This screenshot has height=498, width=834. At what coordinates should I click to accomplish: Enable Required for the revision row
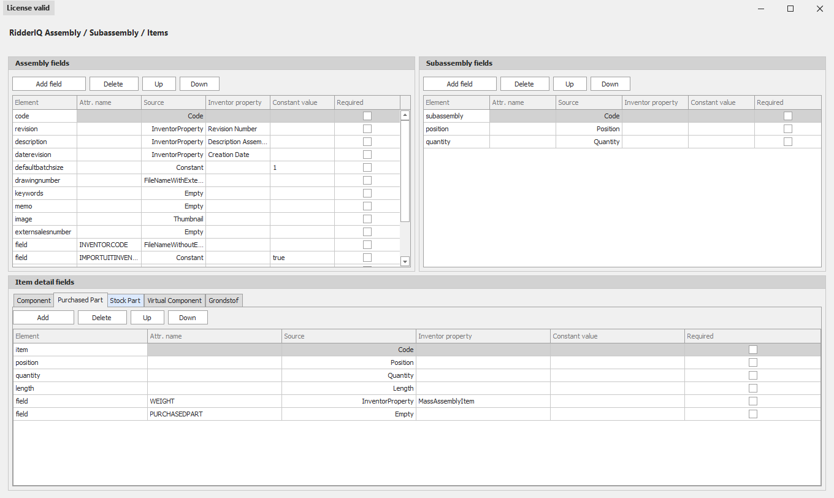click(x=367, y=128)
